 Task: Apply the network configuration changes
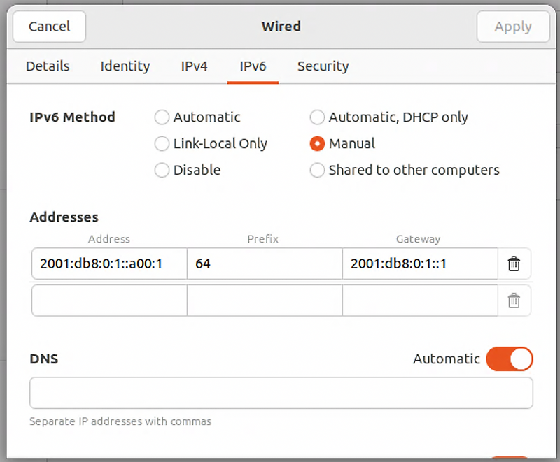(513, 27)
